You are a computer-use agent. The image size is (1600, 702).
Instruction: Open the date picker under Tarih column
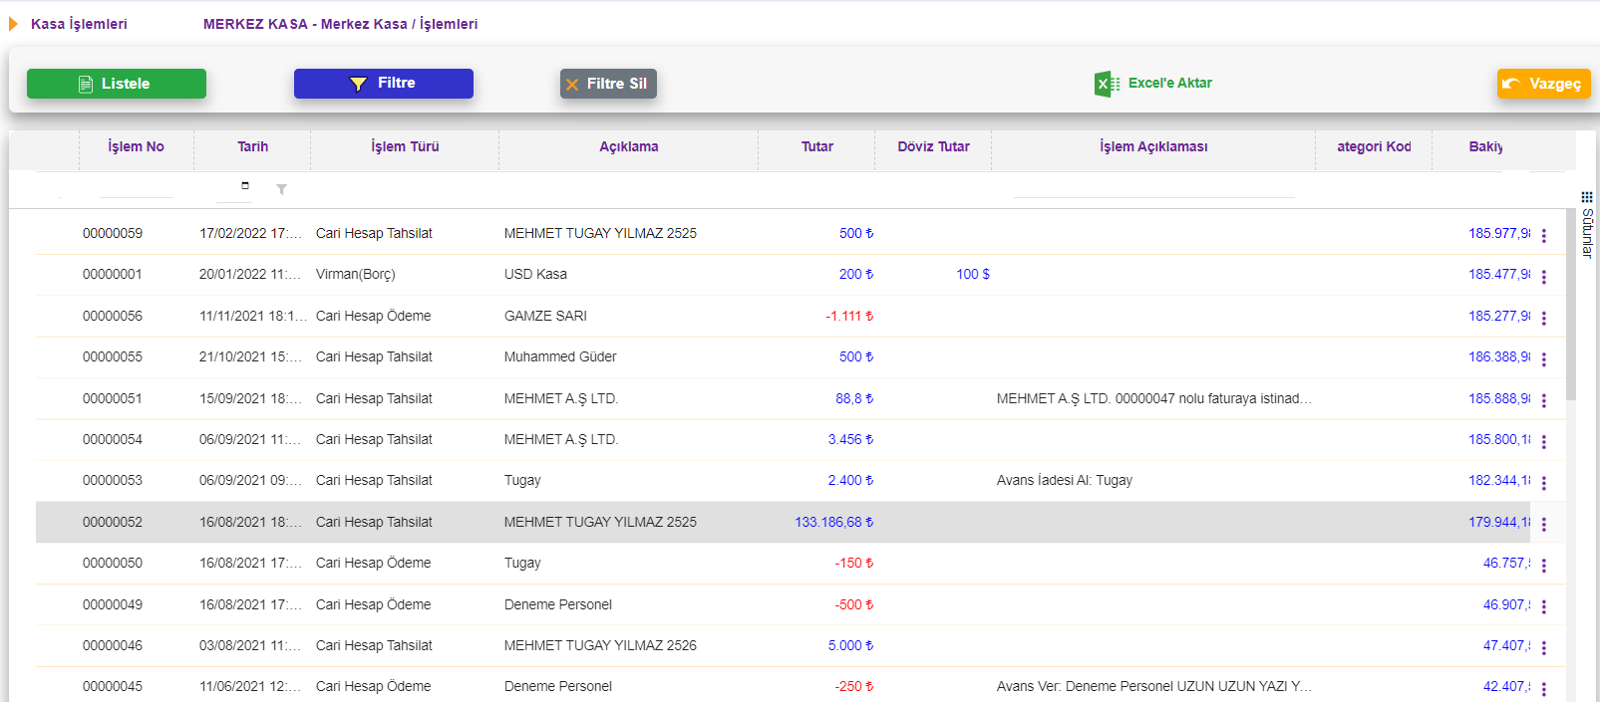tap(245, 185)
